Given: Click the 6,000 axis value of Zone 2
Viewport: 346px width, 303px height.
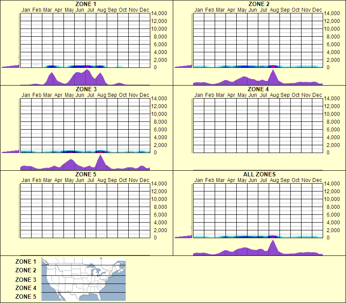Looking at the screenshot, I should [333, 45].
